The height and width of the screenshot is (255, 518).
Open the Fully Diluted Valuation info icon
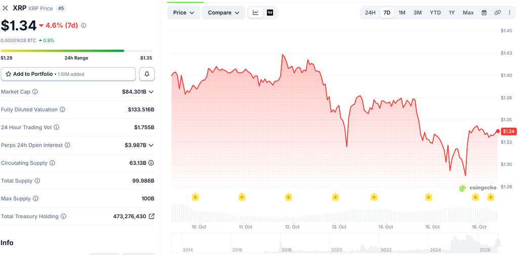point(62,109)
